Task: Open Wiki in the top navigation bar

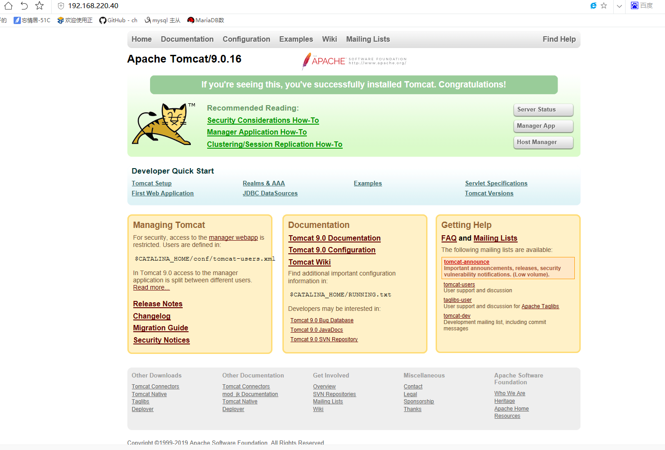Action: (x=330, y=39)
